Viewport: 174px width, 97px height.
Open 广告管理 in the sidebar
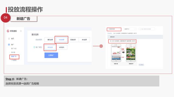coord(14,60)
